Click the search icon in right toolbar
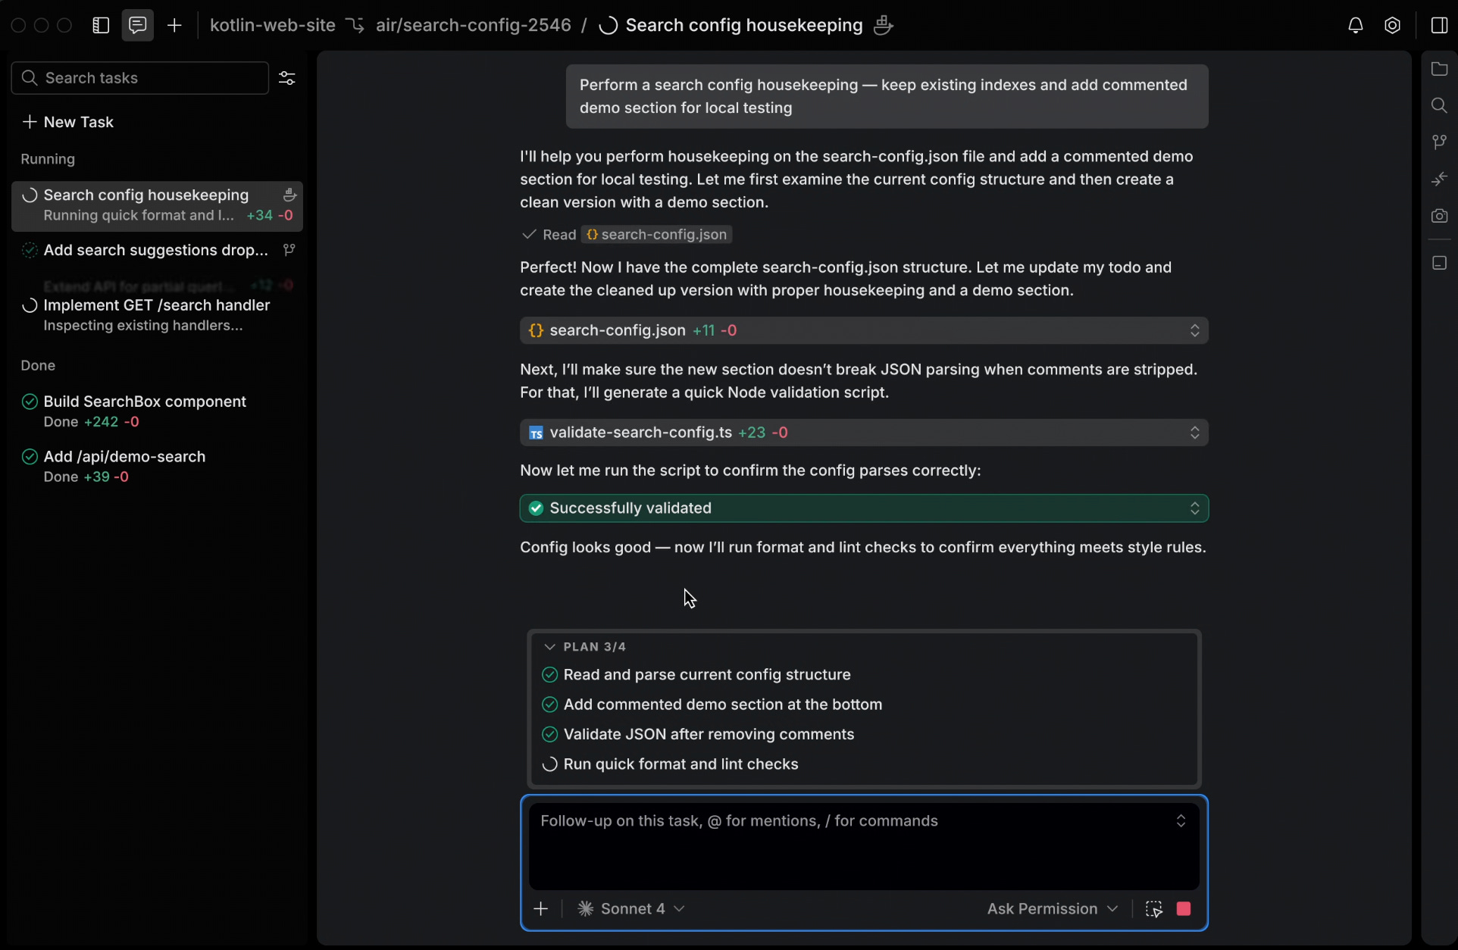The width and height of the screenshot is (1458, 950). point(1439,105)
